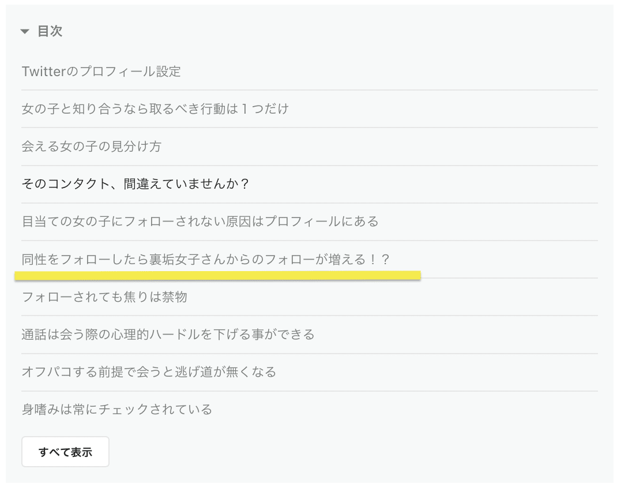The image size is (617, 488).
Task: Click the 目次 heading label
Action: 50,32
